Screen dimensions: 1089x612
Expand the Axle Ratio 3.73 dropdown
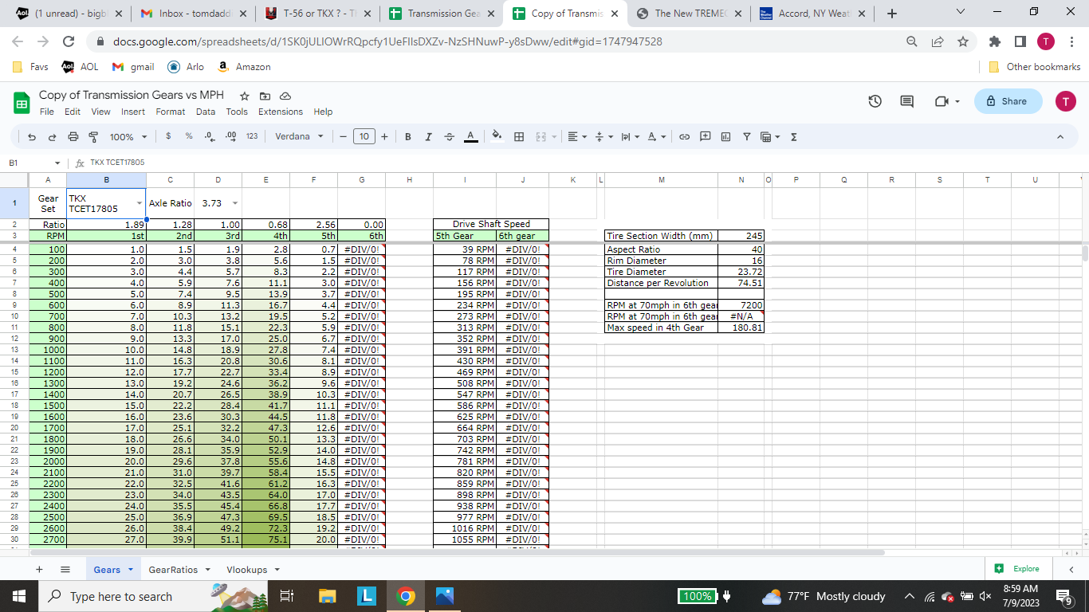pos(235,203)
